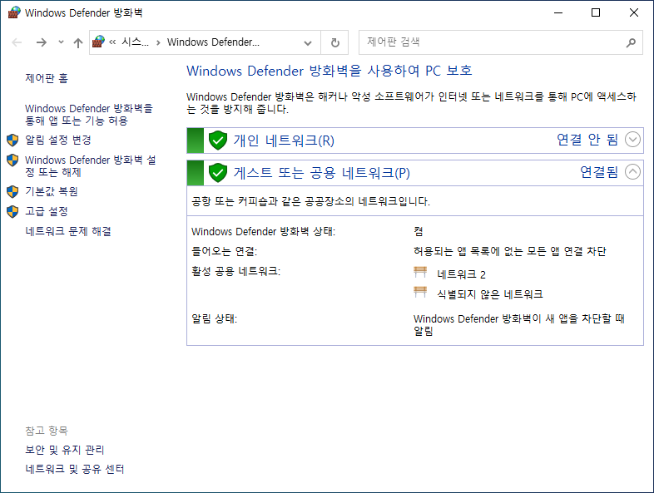Click the 개인 네트워크(R) heading

point(284,141)
